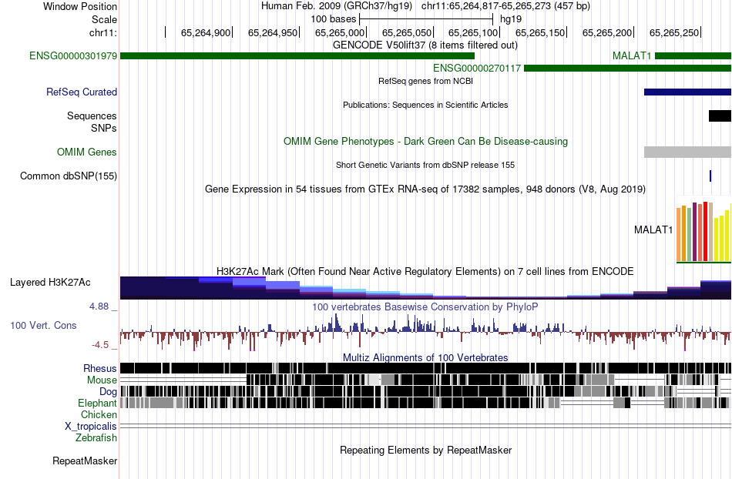Image resolution: width=732 pixels, height=479 pixels.
Task: Click the 100 bases scale bar
Action: pyautogui.click(x=426, y=19)
